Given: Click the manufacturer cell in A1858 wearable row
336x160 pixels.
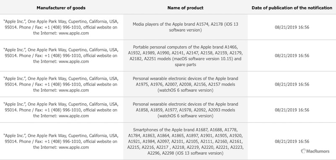Looking at the screenshot, I should tap(61, 110).
